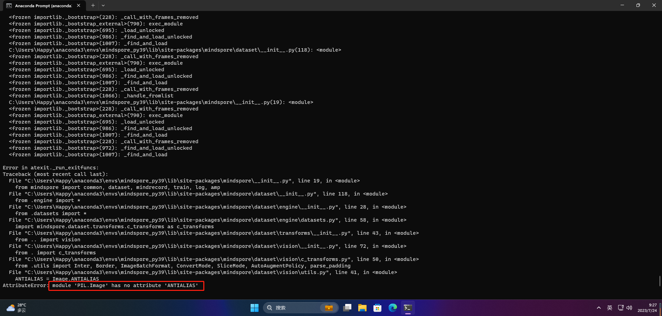Screen dimensions: 662x316
Task: Click the engine\__init__.py 'line 28' row
Action: click(208, 207)
